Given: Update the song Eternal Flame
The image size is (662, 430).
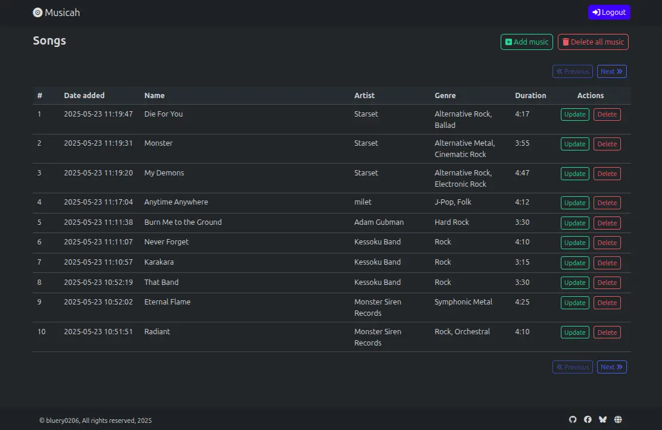Looking at the screenshot, I should click(x=574, y=303).
